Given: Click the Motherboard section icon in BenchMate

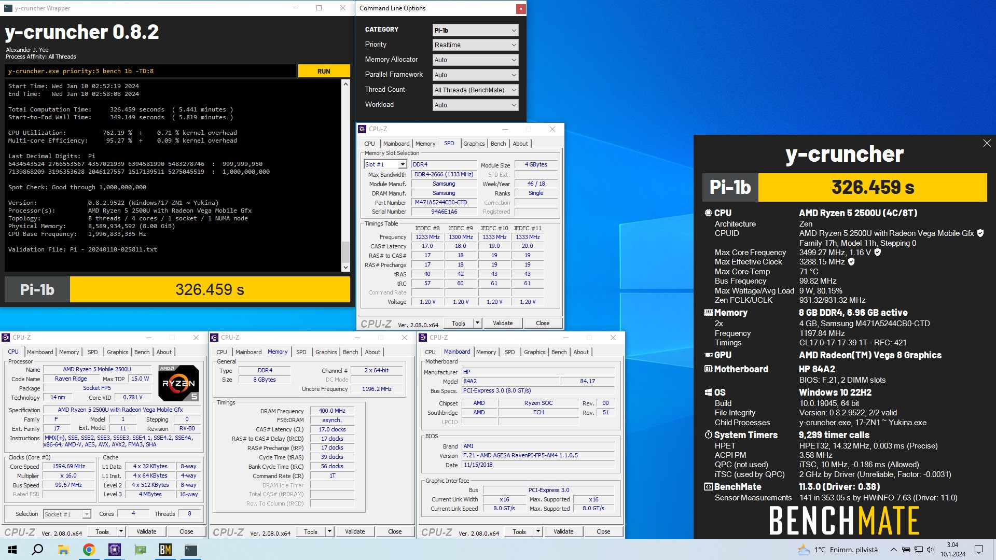Looking at the screenshot, I should 708,369.
